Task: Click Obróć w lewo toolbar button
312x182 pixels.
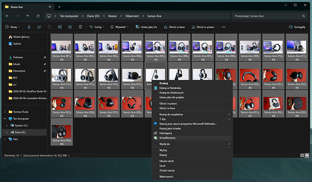Action: [x=175, y=27]
